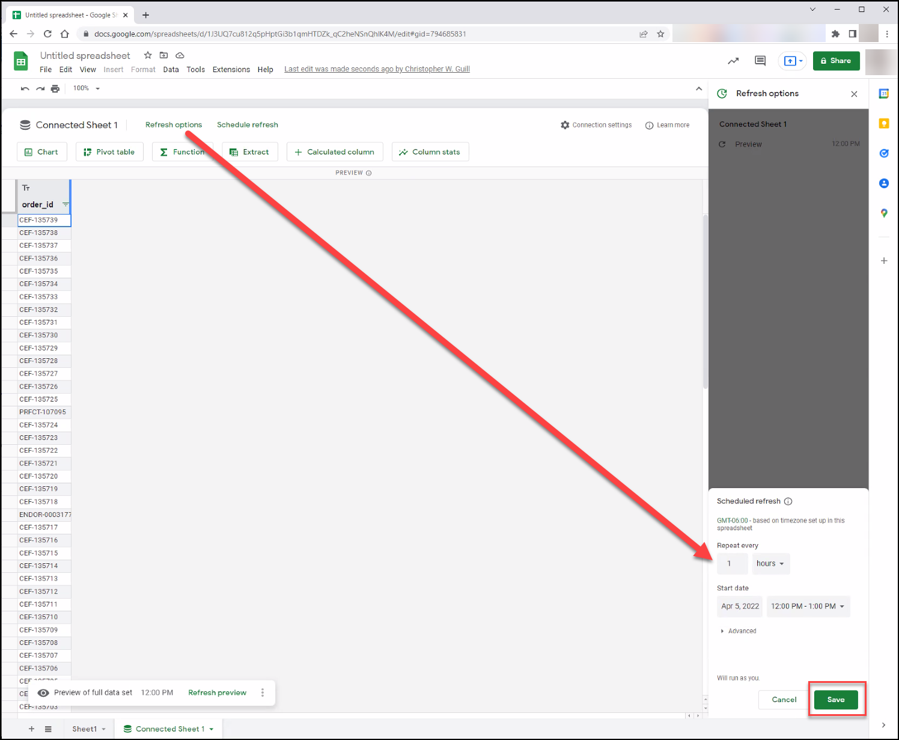Open the Tasks side panel icon

coord(883,153)
